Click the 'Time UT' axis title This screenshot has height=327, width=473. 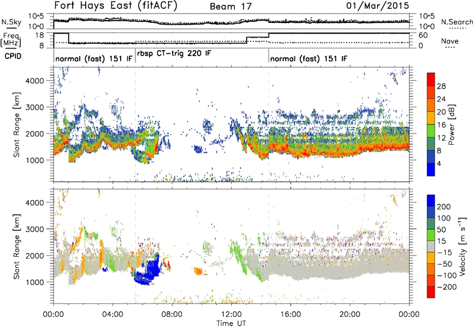click(231, 323)
